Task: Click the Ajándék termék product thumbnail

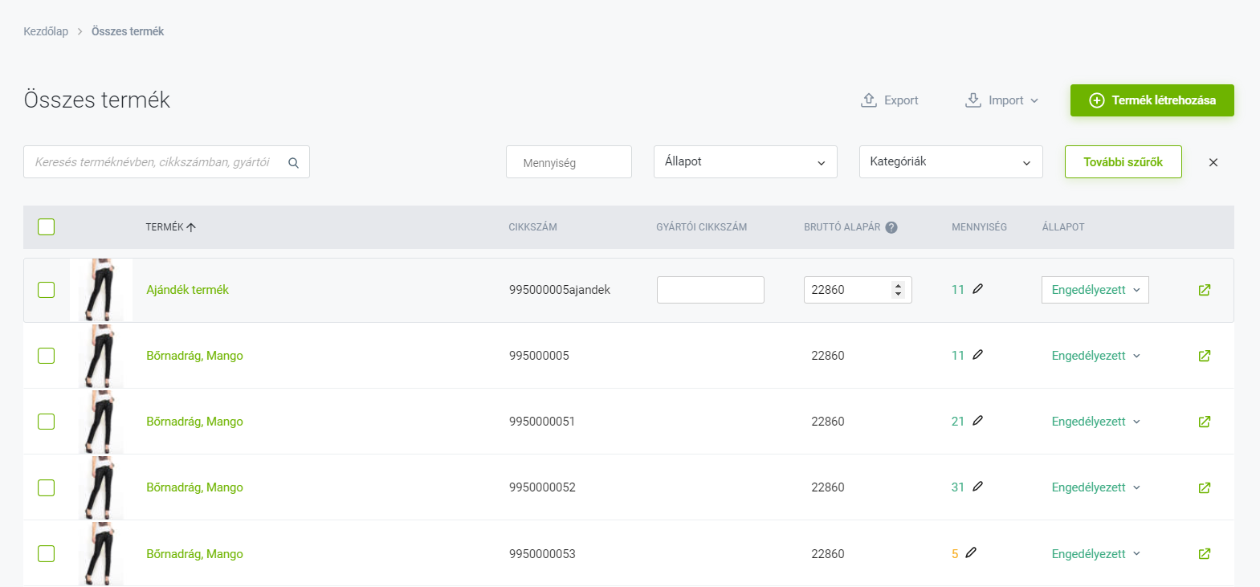Action: (x=101, y=290)
